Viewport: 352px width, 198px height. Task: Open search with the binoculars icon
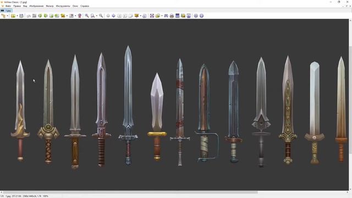pos(166,16)
